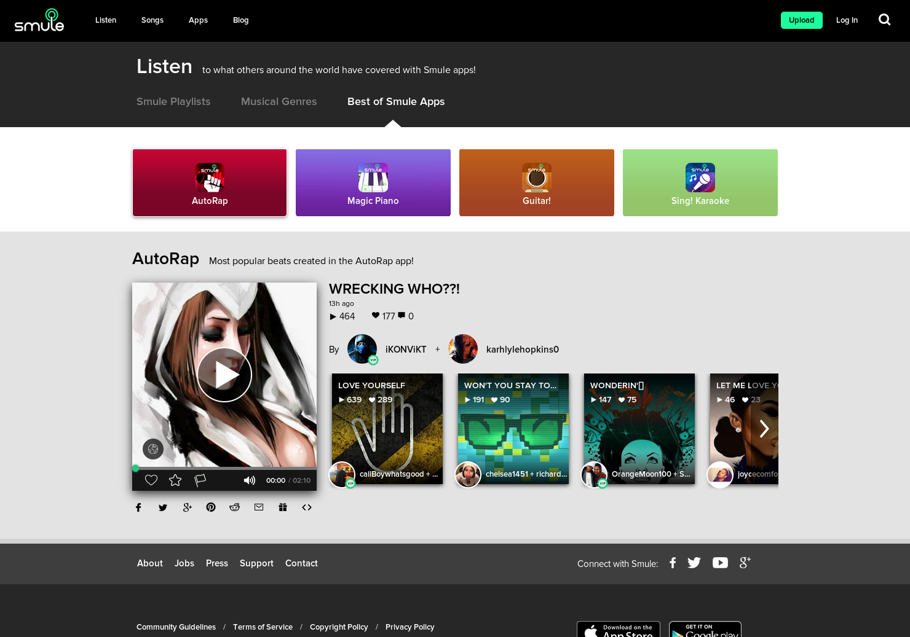The image size is (910, 637).
Task: Mute the player volume speaker icon
Action: pyautogui.click(x=249, y=480)
